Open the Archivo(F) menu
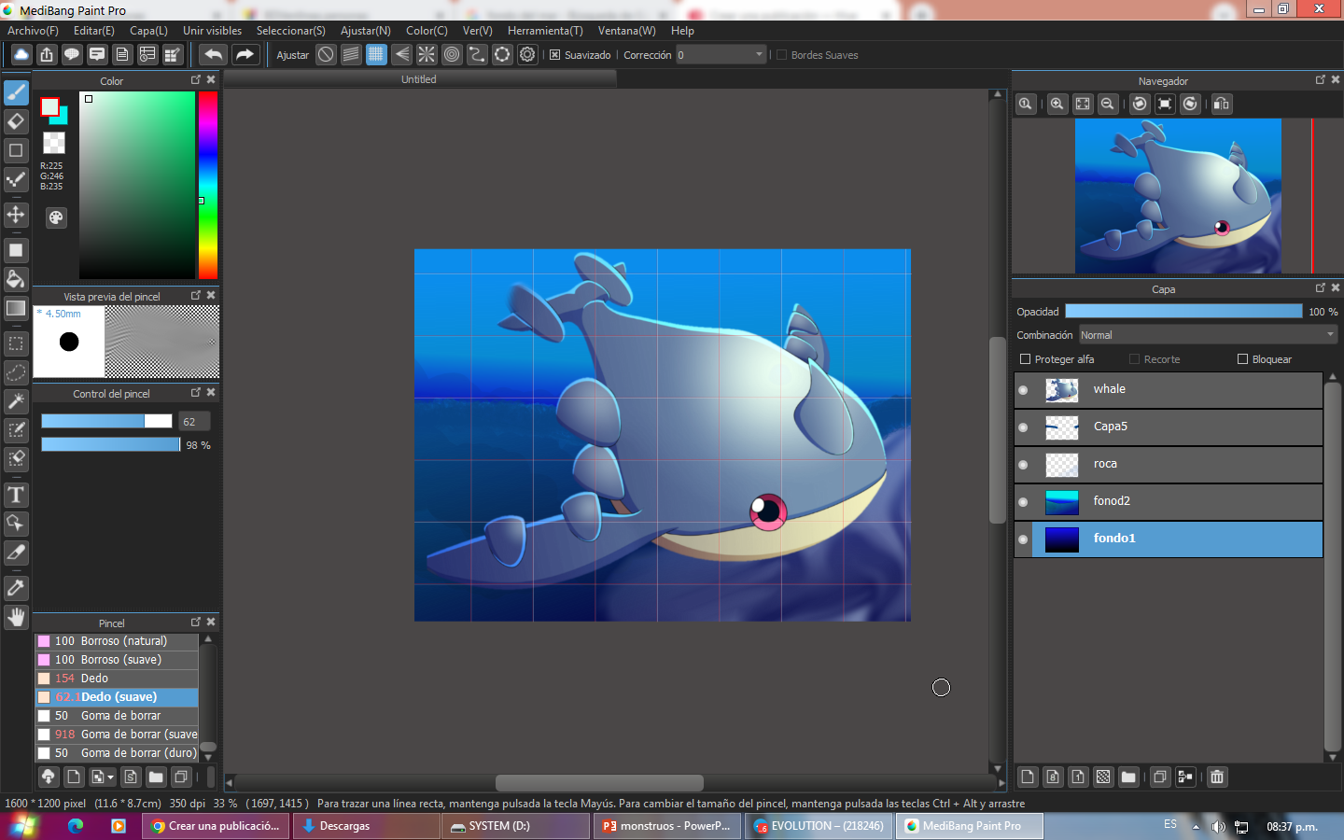This screenshot has width=1344, height=840. tap(33, 31)
